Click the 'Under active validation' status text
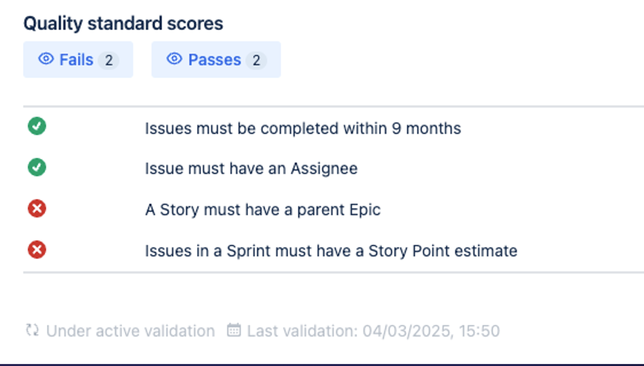The image size is (644, 366). [130, 331]
